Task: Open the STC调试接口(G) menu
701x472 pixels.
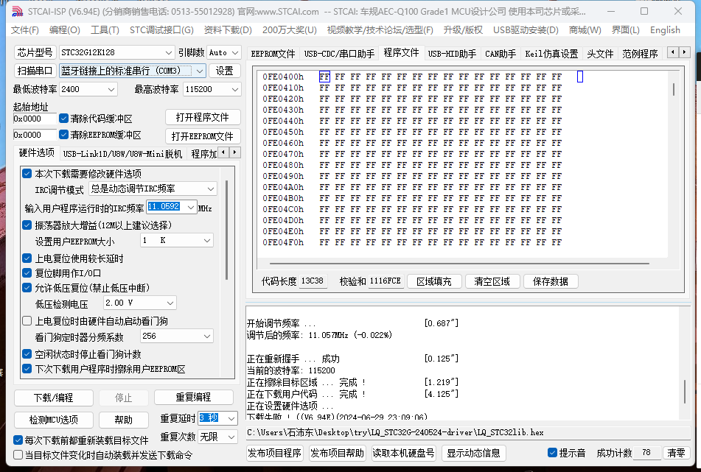Action: coord(161,30)
